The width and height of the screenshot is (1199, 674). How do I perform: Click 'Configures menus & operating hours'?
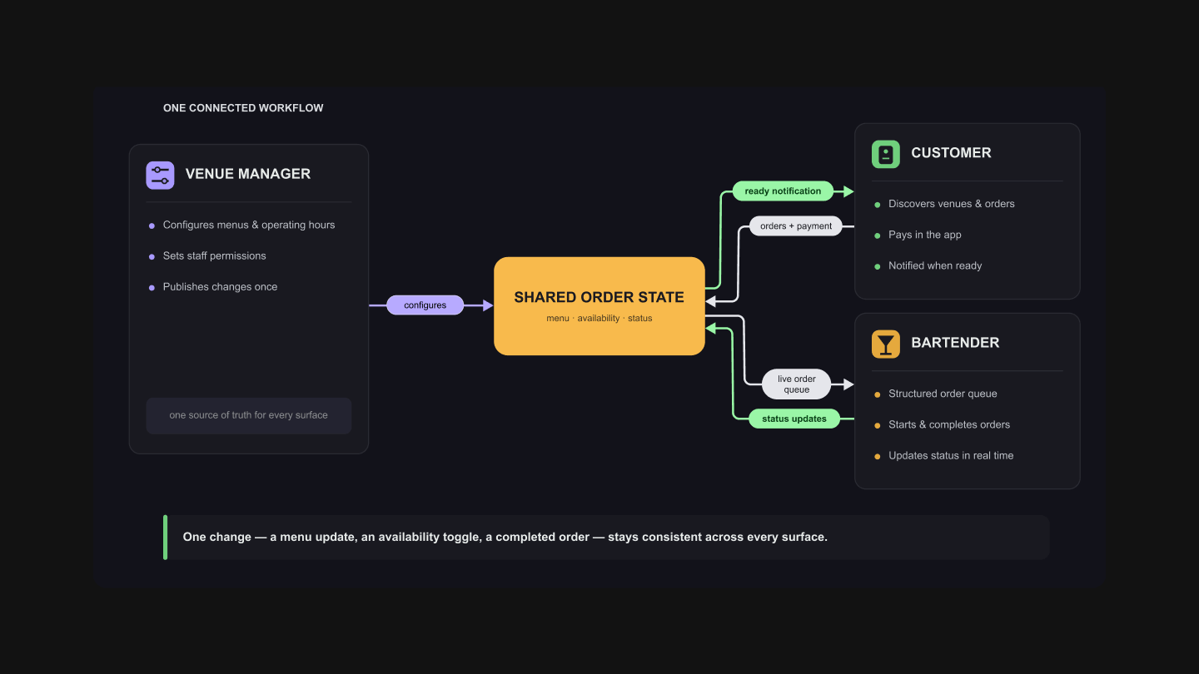249,225
